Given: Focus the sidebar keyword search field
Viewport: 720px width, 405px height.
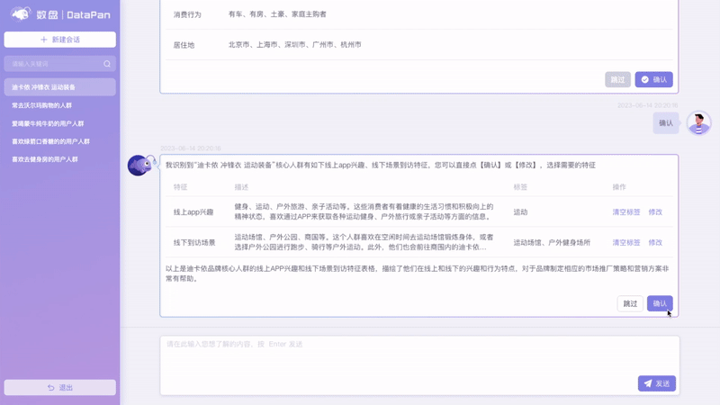Looking at the screenshot, I should click(60, 64).
